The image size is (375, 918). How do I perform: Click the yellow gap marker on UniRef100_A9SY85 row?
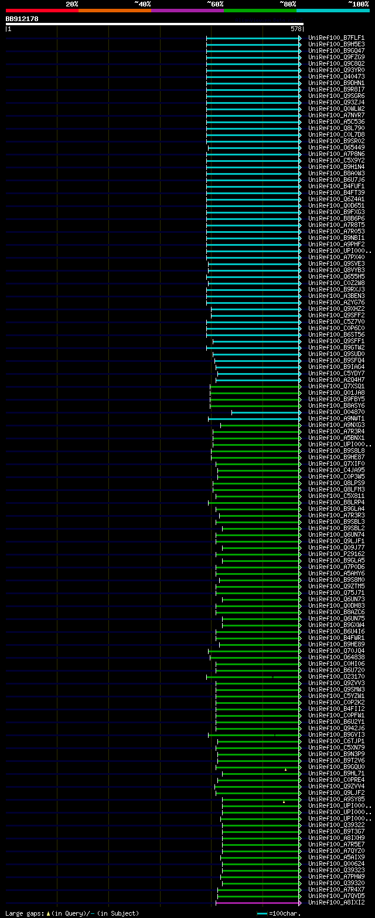(x=284, y=801)
